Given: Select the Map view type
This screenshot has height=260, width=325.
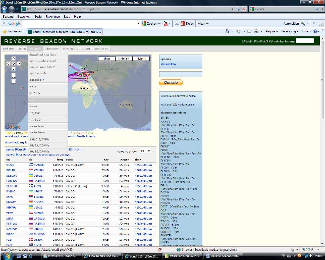Looking at the screenshot, I should pyautogui.click(x=106, y=59).
